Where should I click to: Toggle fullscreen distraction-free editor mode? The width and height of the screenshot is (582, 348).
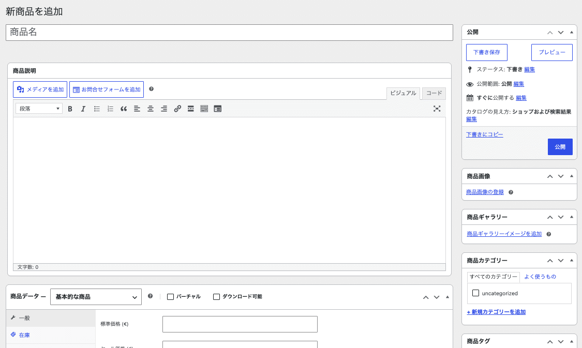pyautogui.click(x=437, y=109)
